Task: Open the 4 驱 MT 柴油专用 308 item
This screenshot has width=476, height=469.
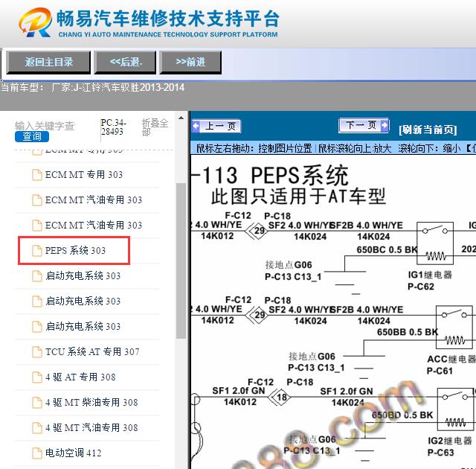Action: pos(91,403)
